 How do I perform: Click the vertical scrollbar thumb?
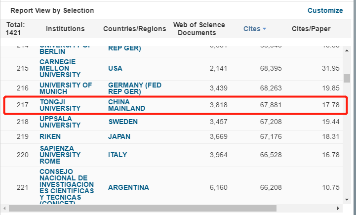coord(347,78)
